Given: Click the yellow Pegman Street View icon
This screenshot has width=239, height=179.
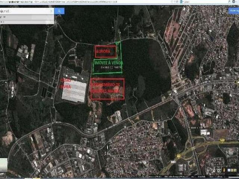Looking at the screenshot, I should click(223, 169).
